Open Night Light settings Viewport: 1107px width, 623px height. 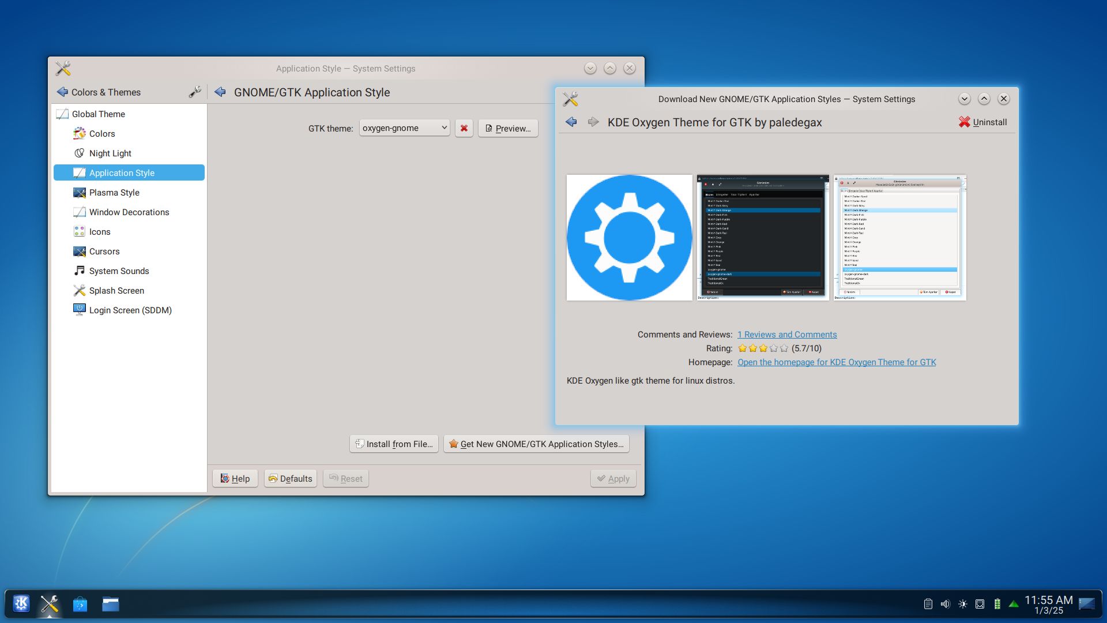pyautogui.click(x=110, y=153)
